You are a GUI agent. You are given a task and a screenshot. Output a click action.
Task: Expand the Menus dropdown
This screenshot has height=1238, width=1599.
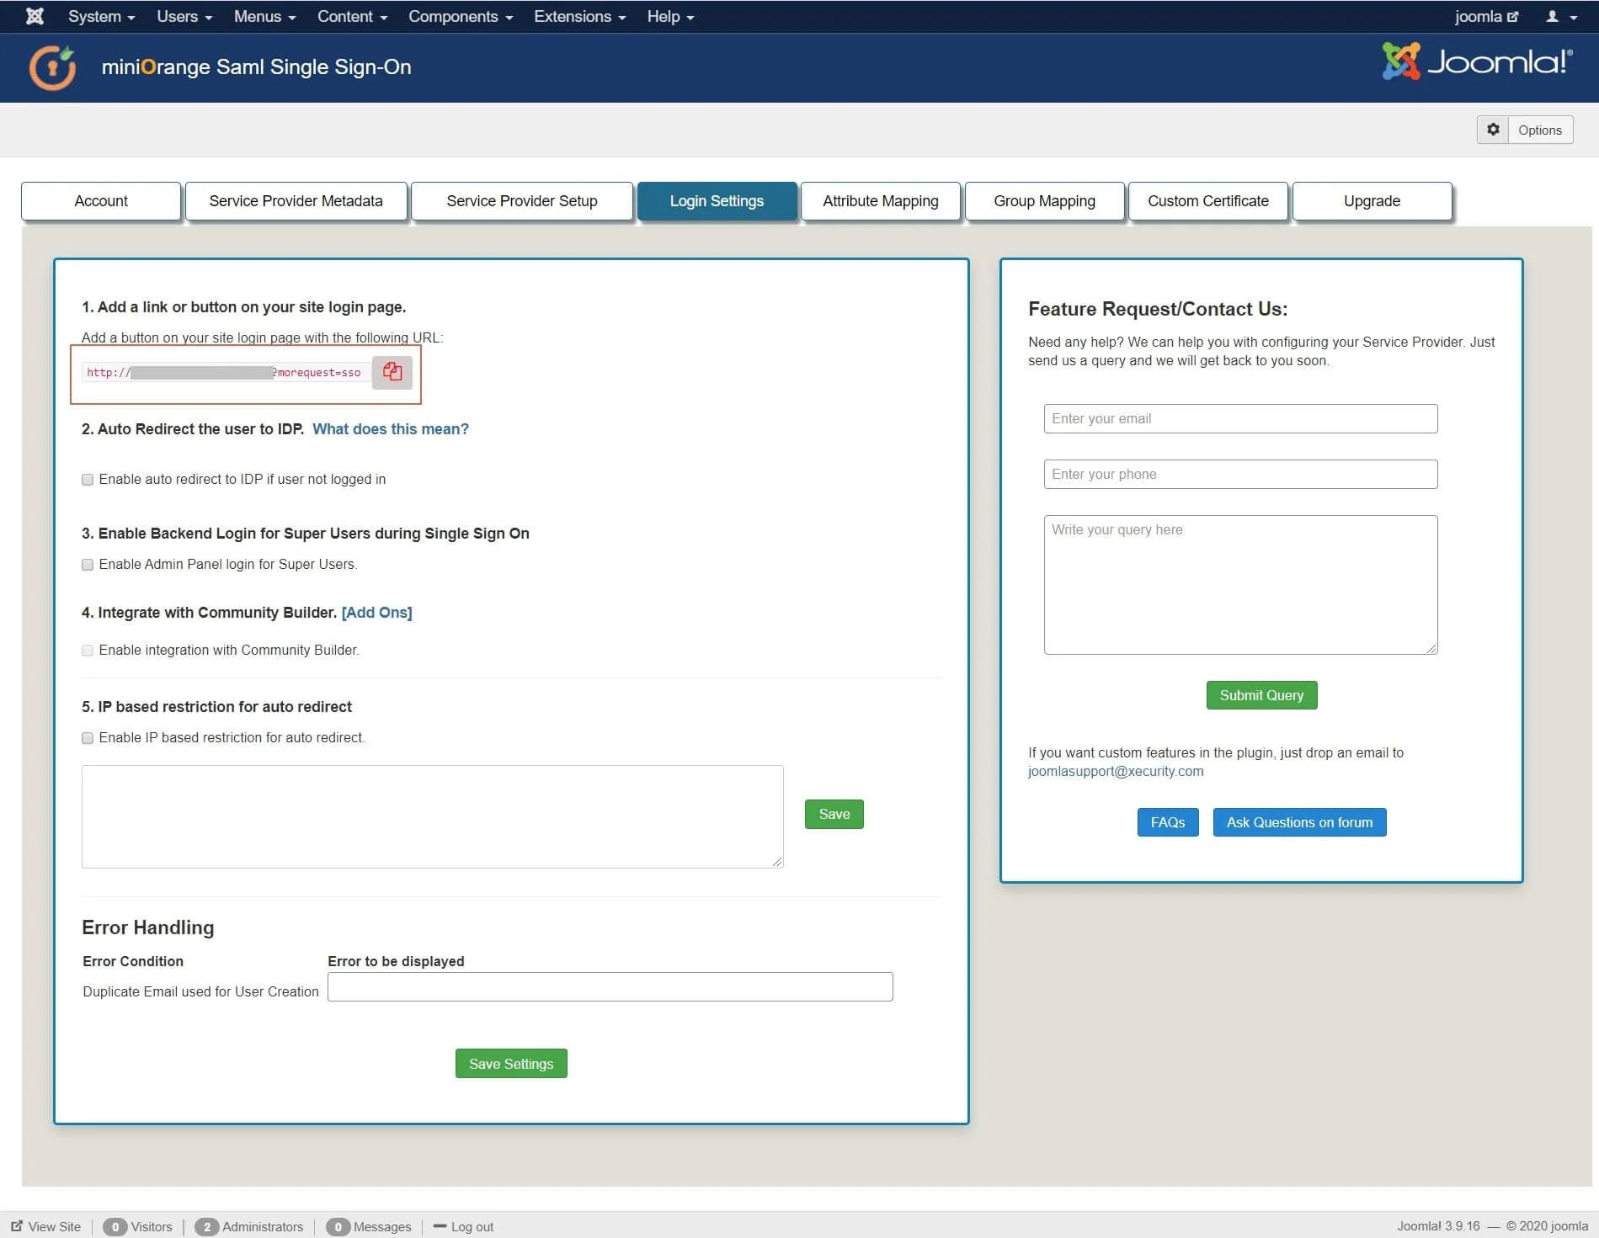[x=264, y=16]
